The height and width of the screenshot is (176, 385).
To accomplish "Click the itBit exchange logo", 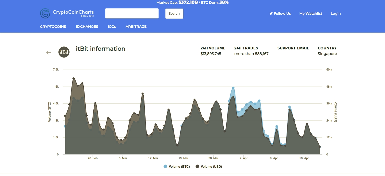I will coord(64,52).
